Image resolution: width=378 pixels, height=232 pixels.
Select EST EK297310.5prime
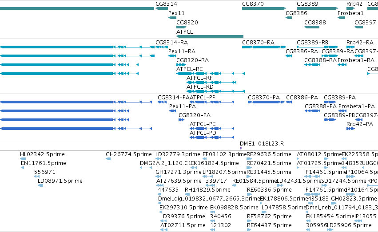(x=183, y=208)
